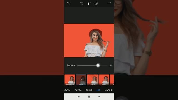Tap the Android home circle button
Viewport: 178px width, 100px height.
(x=89, y=97)
